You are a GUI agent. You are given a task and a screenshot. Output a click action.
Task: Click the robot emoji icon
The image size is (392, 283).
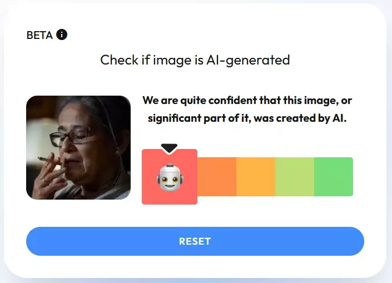tap(170, 177)
